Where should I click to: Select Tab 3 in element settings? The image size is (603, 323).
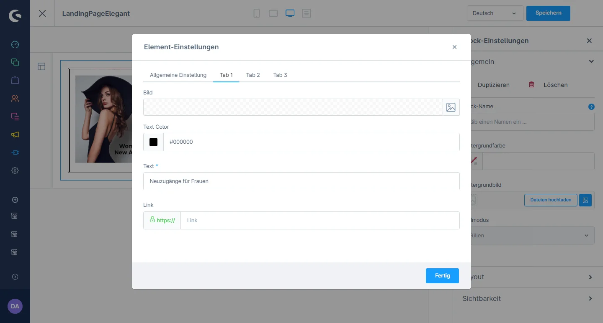(280, 75)
